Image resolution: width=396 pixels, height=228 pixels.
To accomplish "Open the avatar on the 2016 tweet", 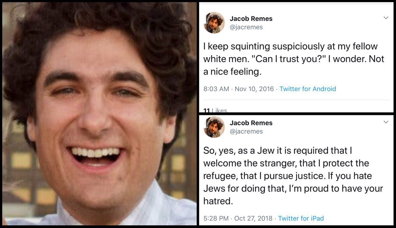I will click(214, 23).
